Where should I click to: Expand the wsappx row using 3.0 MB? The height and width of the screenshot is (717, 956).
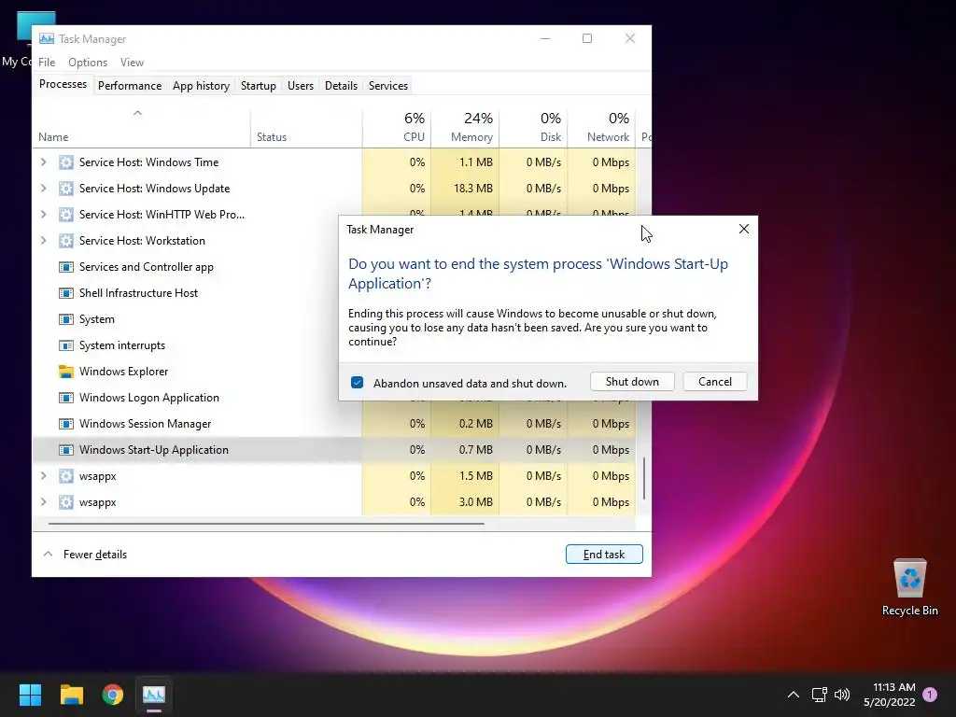point(43,502)
